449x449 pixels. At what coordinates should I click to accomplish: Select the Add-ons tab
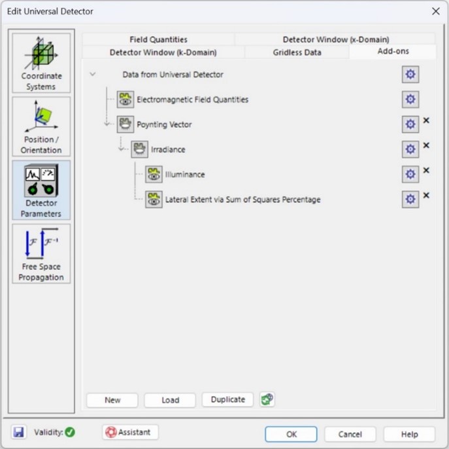click(393, 51)
